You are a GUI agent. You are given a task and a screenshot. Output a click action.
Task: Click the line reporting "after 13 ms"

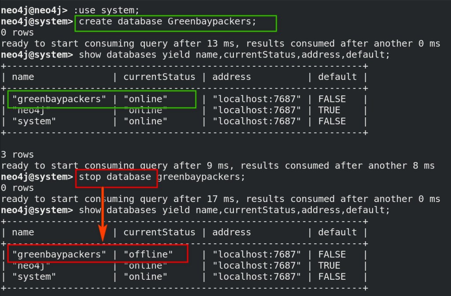pos(220,43)
